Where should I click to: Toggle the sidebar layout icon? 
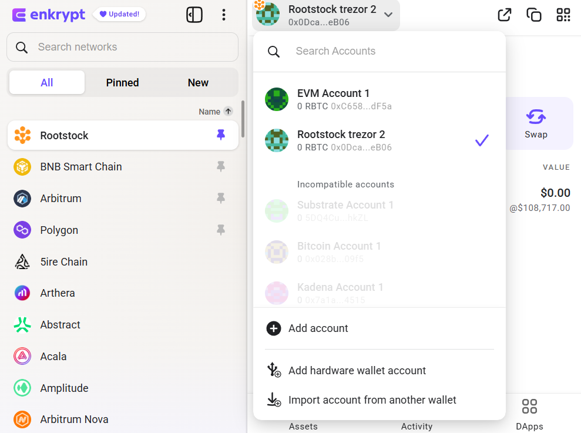coord(194,15)
